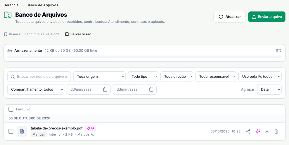Click the Atualizar button

click(x=229, y=17)
